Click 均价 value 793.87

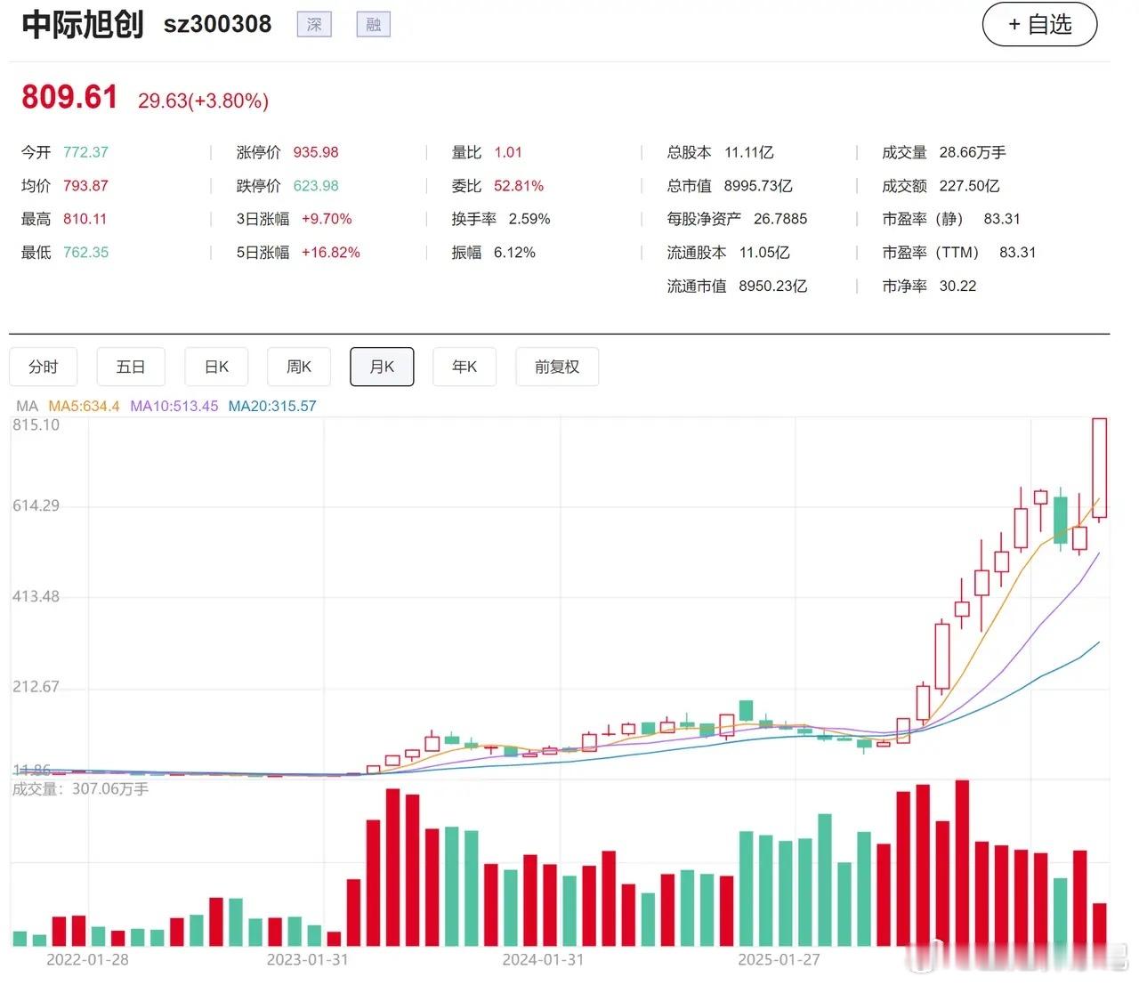85,186
